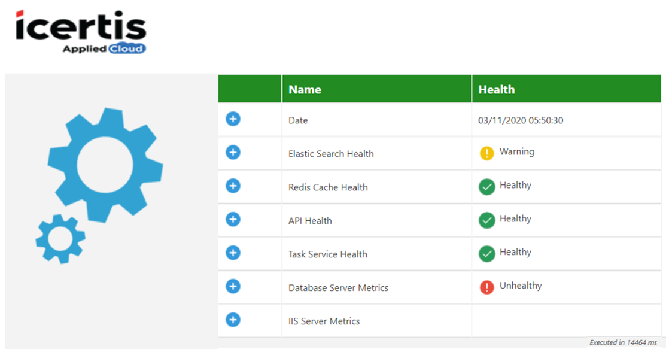Click the Health column header
This screenshot has height=349, width=666.
coord(496,90)
